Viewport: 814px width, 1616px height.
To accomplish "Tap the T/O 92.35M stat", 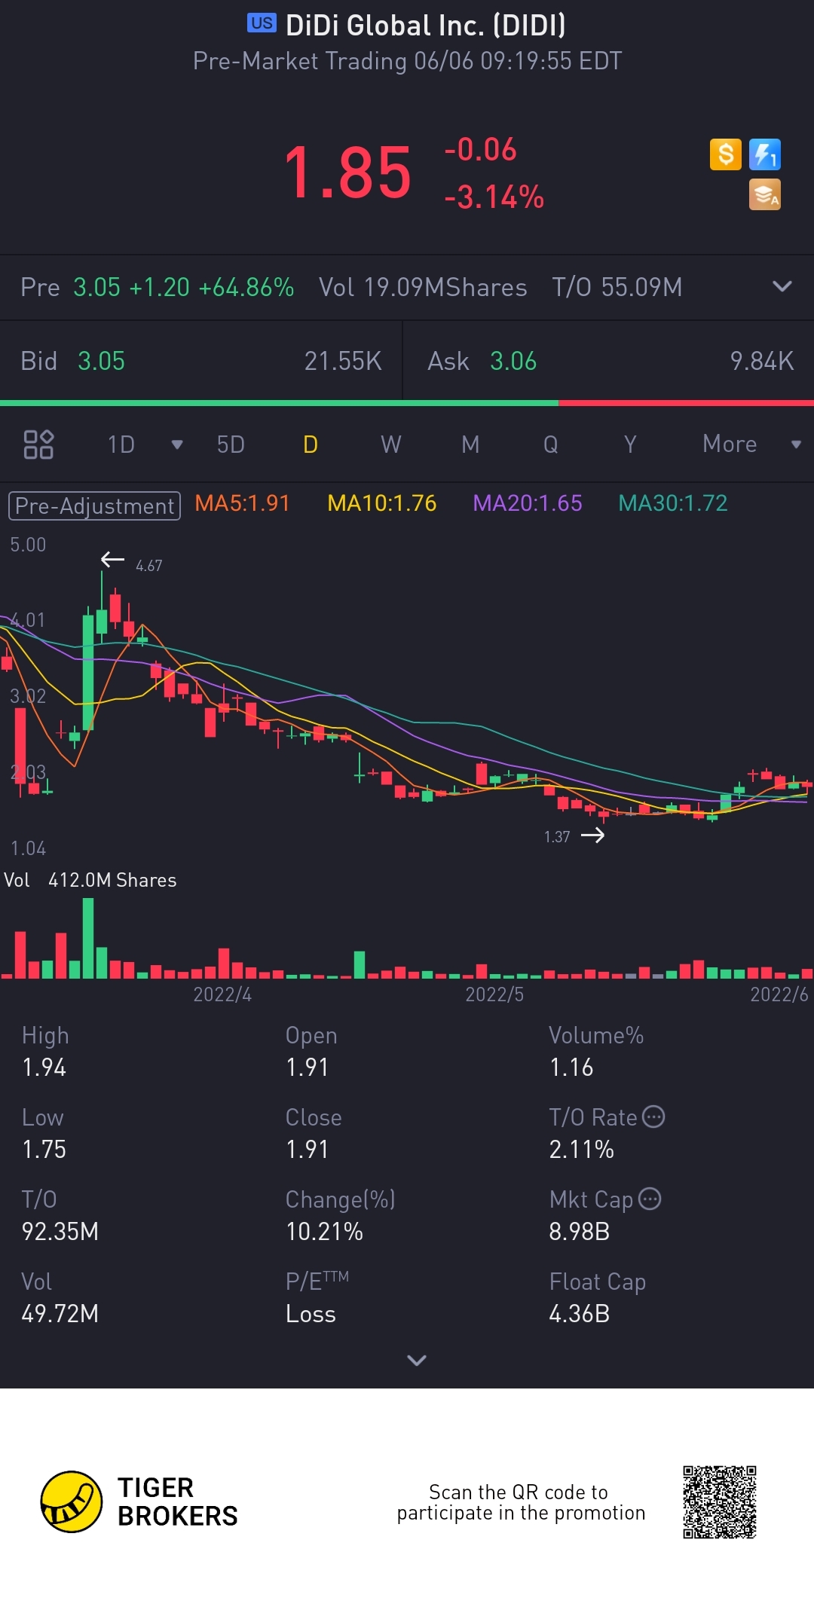I will click(60, 1216).
